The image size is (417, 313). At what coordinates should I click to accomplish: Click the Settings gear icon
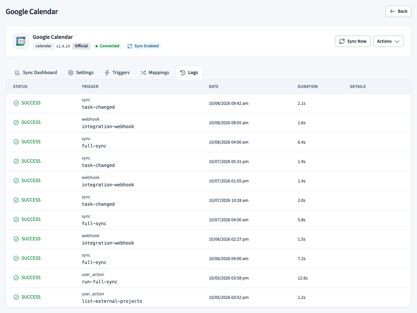coord(71,73)
